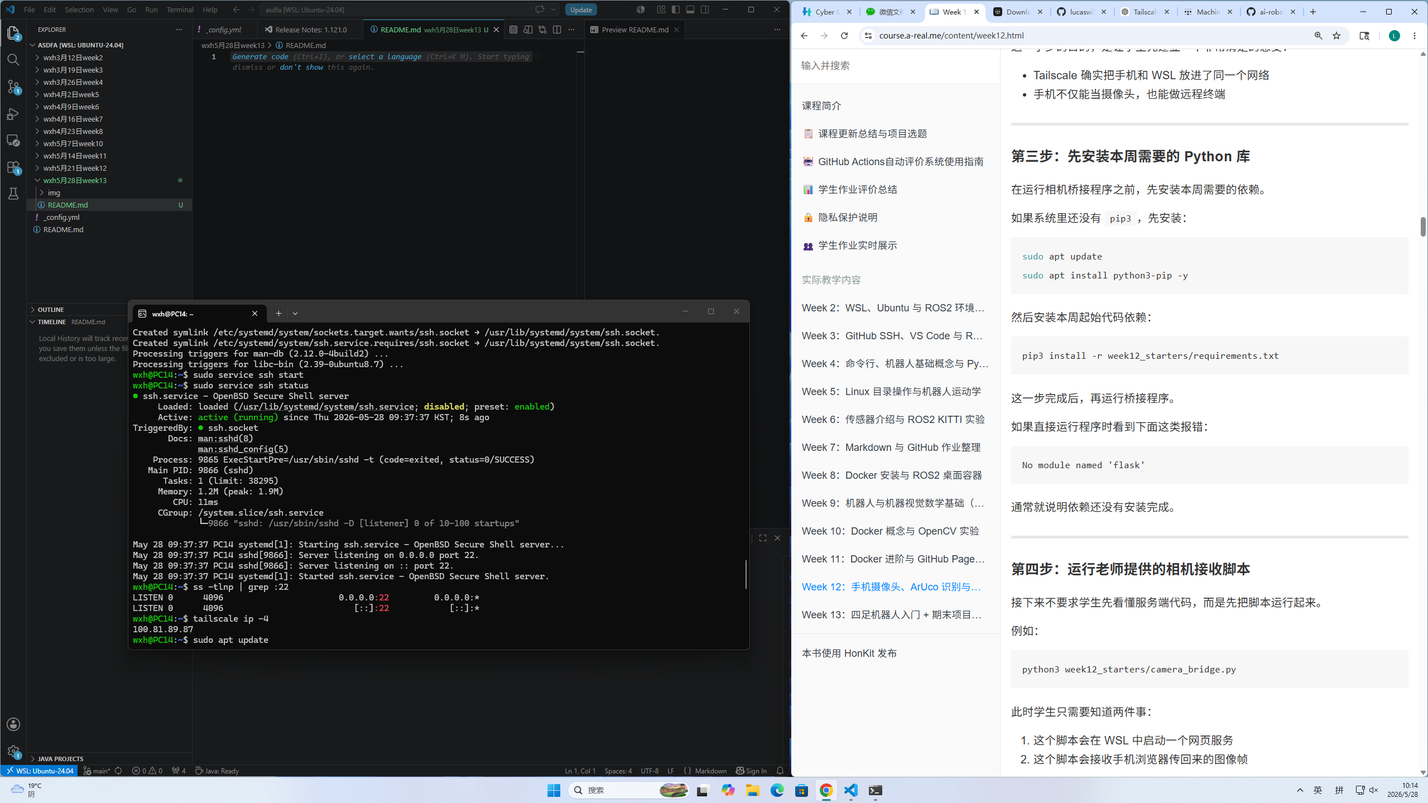Click the notifications bell in status bar
The width and height of the screenshot is (1428, 803).
(780, 771)
